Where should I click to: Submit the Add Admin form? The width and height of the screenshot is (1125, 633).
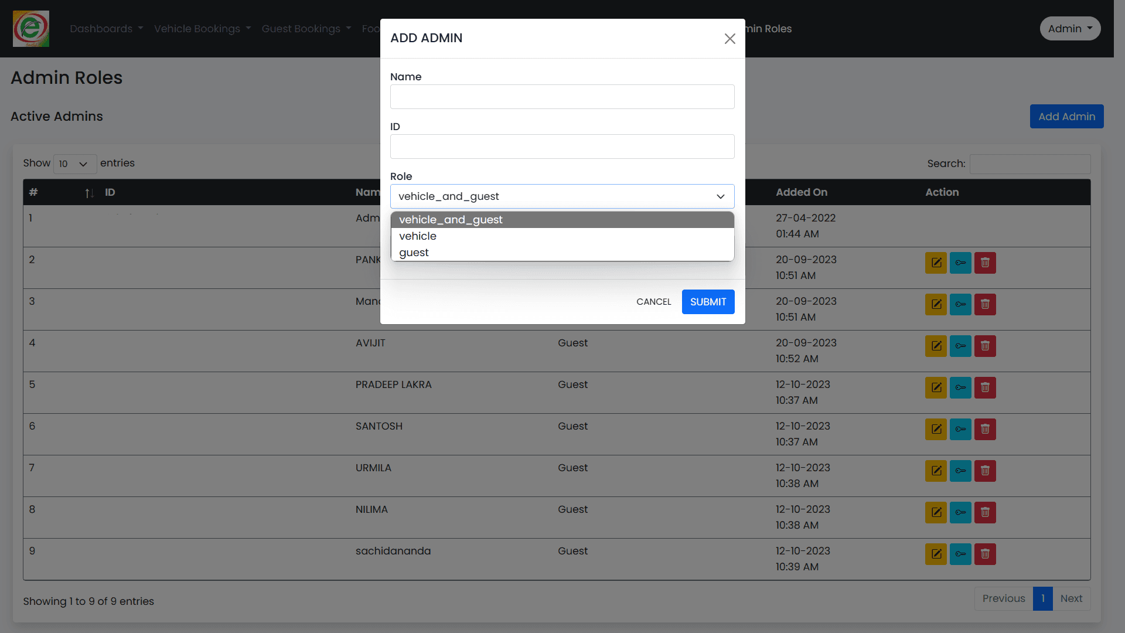pos(708,301)
